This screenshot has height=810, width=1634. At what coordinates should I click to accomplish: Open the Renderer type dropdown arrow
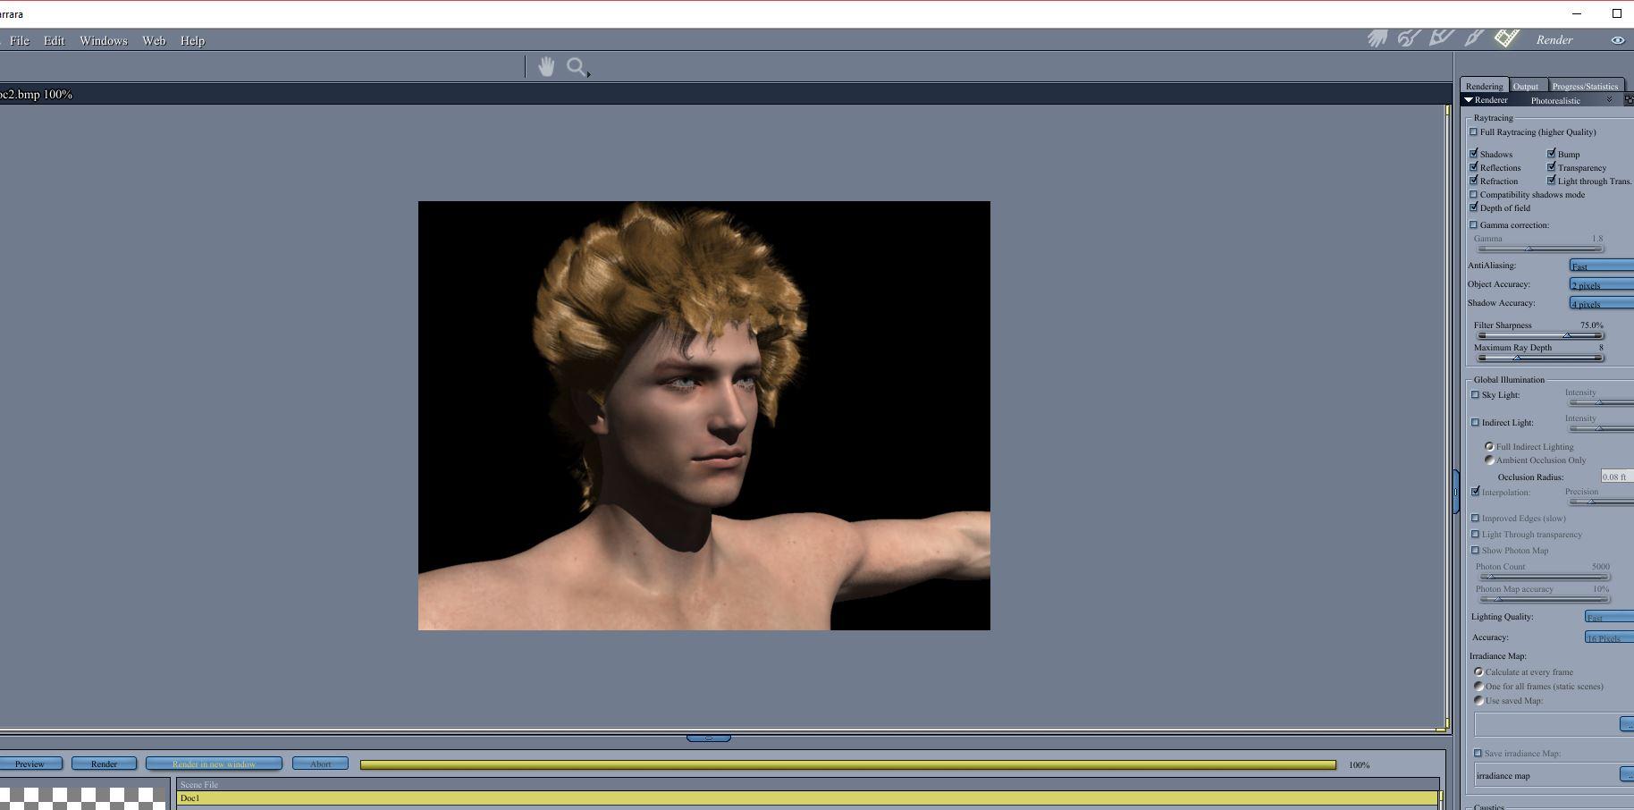coord(1609,100)
